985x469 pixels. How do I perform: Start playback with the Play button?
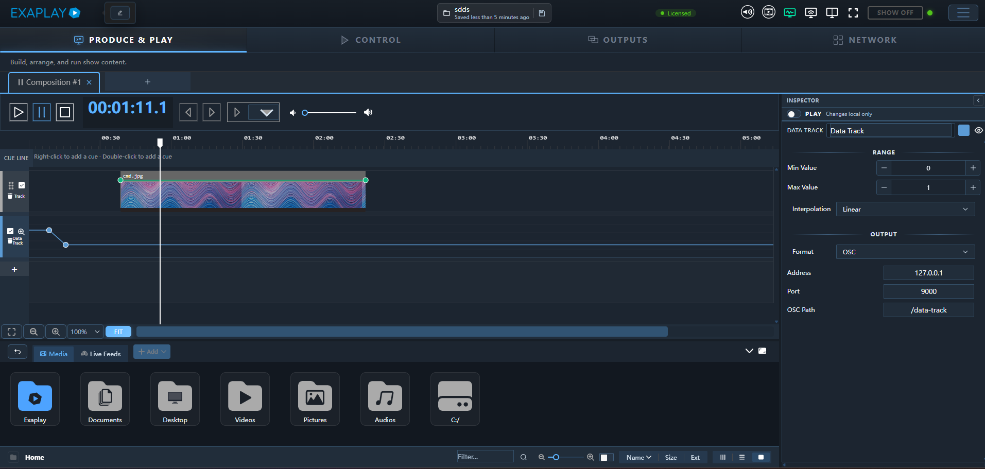(x=19, y=112)
